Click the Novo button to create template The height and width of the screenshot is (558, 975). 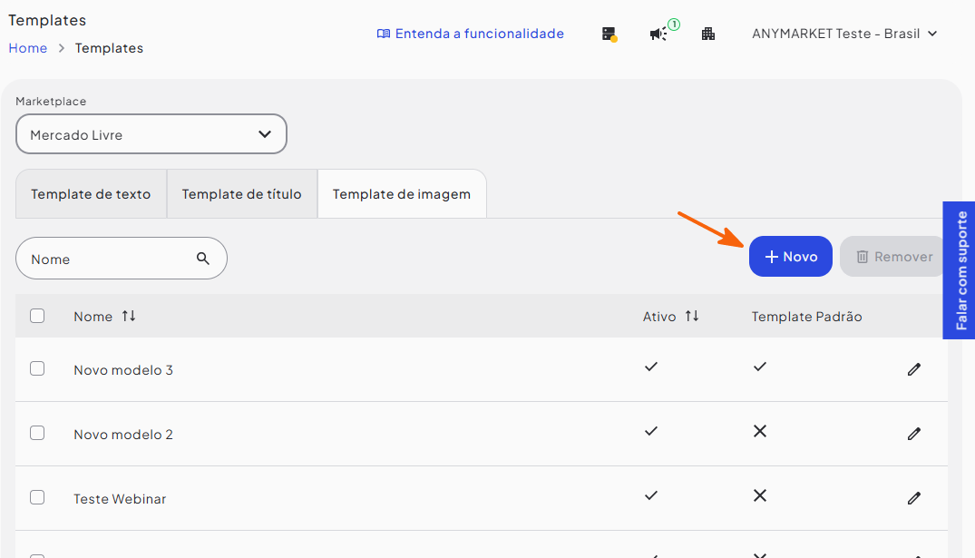790,256
